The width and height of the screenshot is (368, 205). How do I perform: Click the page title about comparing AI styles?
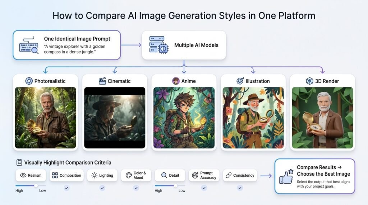(x=184, y=16)
